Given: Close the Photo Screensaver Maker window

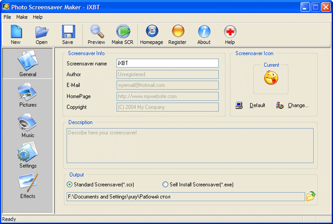Looking at the screenshot, I should [x=326, y=7].
